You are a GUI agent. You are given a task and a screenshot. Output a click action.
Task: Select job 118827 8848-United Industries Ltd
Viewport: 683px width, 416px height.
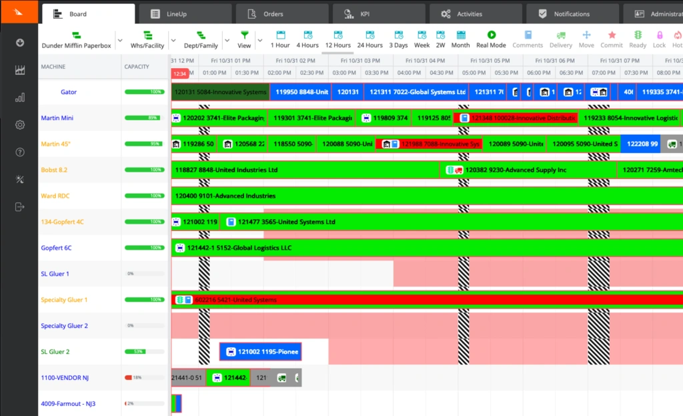point(305,170)
